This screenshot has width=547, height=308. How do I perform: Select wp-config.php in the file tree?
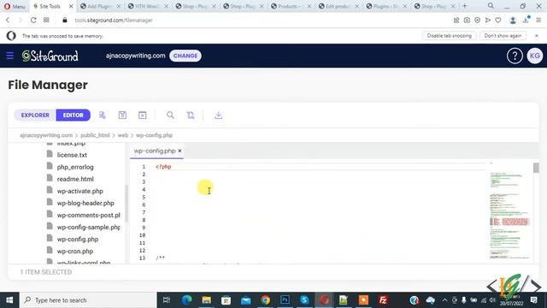78,240
